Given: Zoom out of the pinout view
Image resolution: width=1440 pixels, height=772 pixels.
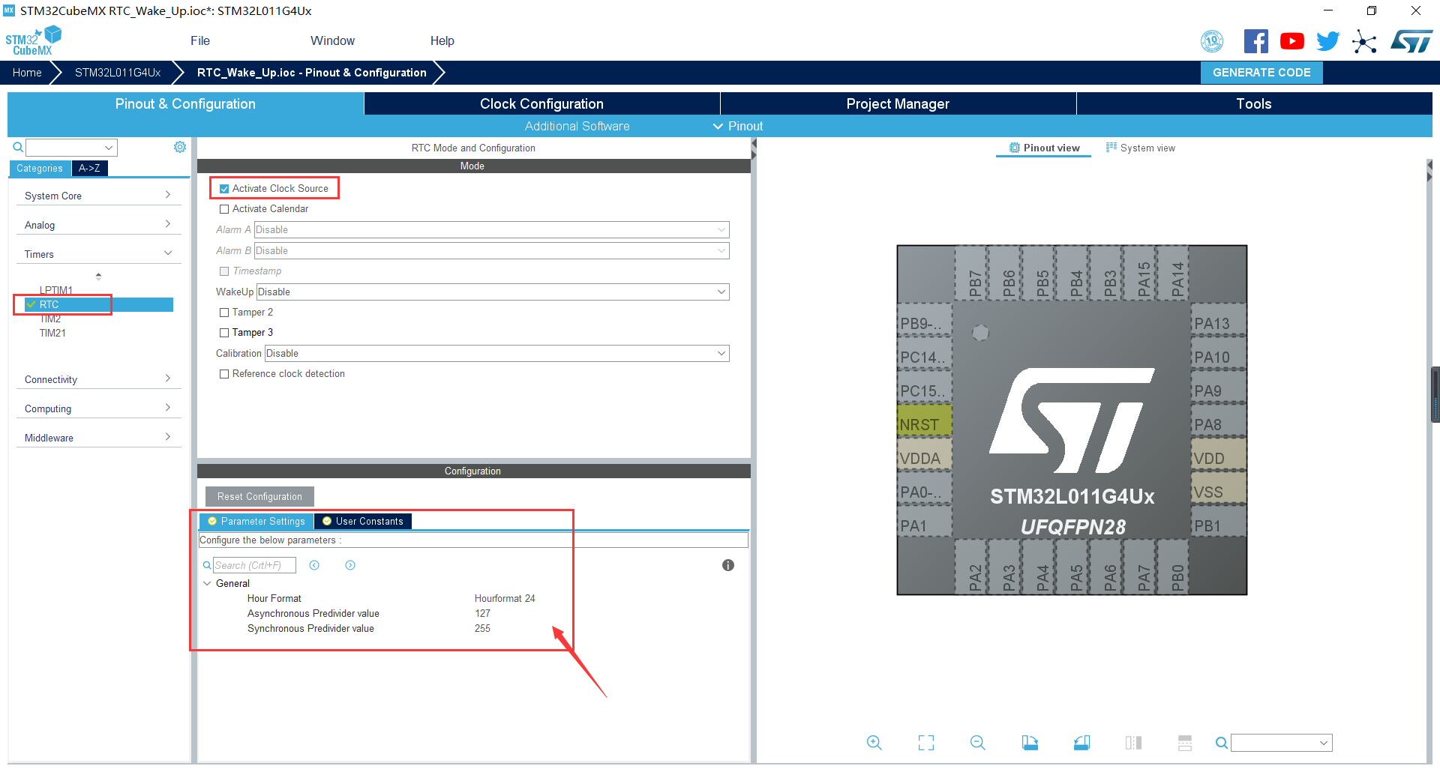Looking at the screenshot, I should pos(977,743).
